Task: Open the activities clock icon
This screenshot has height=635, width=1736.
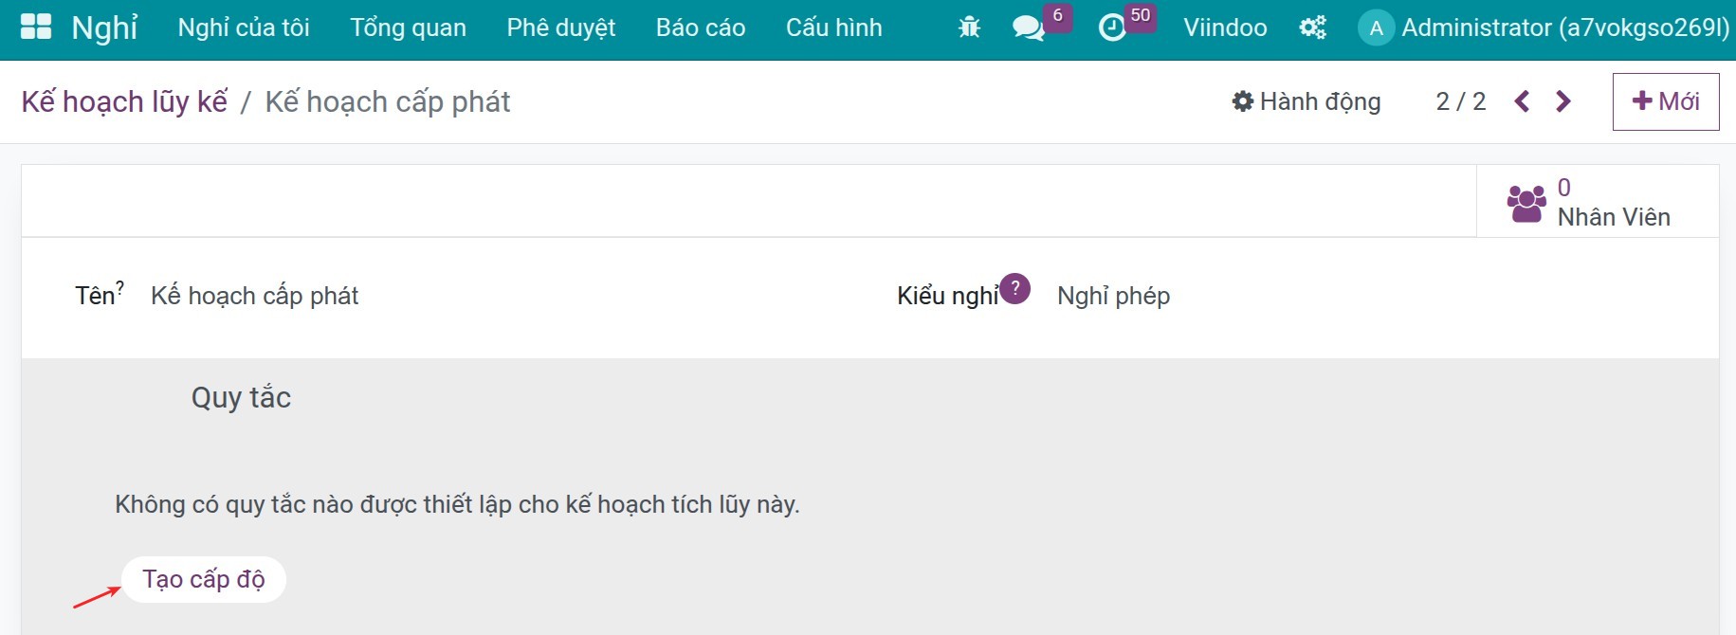Action: [1112, 27]
